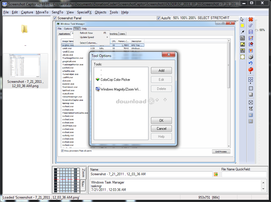Click the floppy with pencil icon
Viewport: 271px width, 202px height.
click(x=250, y=38)
